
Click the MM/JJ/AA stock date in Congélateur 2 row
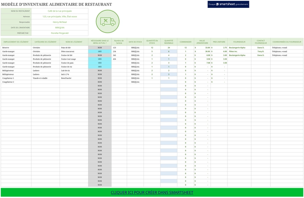(x=135, y=82)
